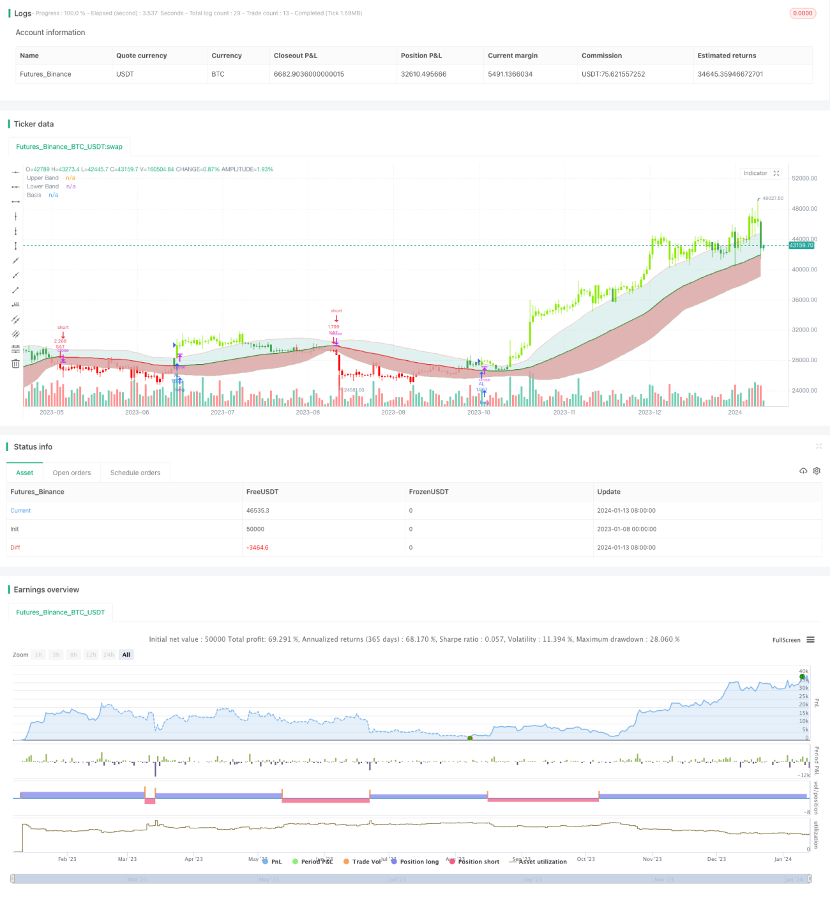The height and width of the screenshot is (898, 830).
Task: Switch to the Open orders tab
Action: tap(72, 473)
